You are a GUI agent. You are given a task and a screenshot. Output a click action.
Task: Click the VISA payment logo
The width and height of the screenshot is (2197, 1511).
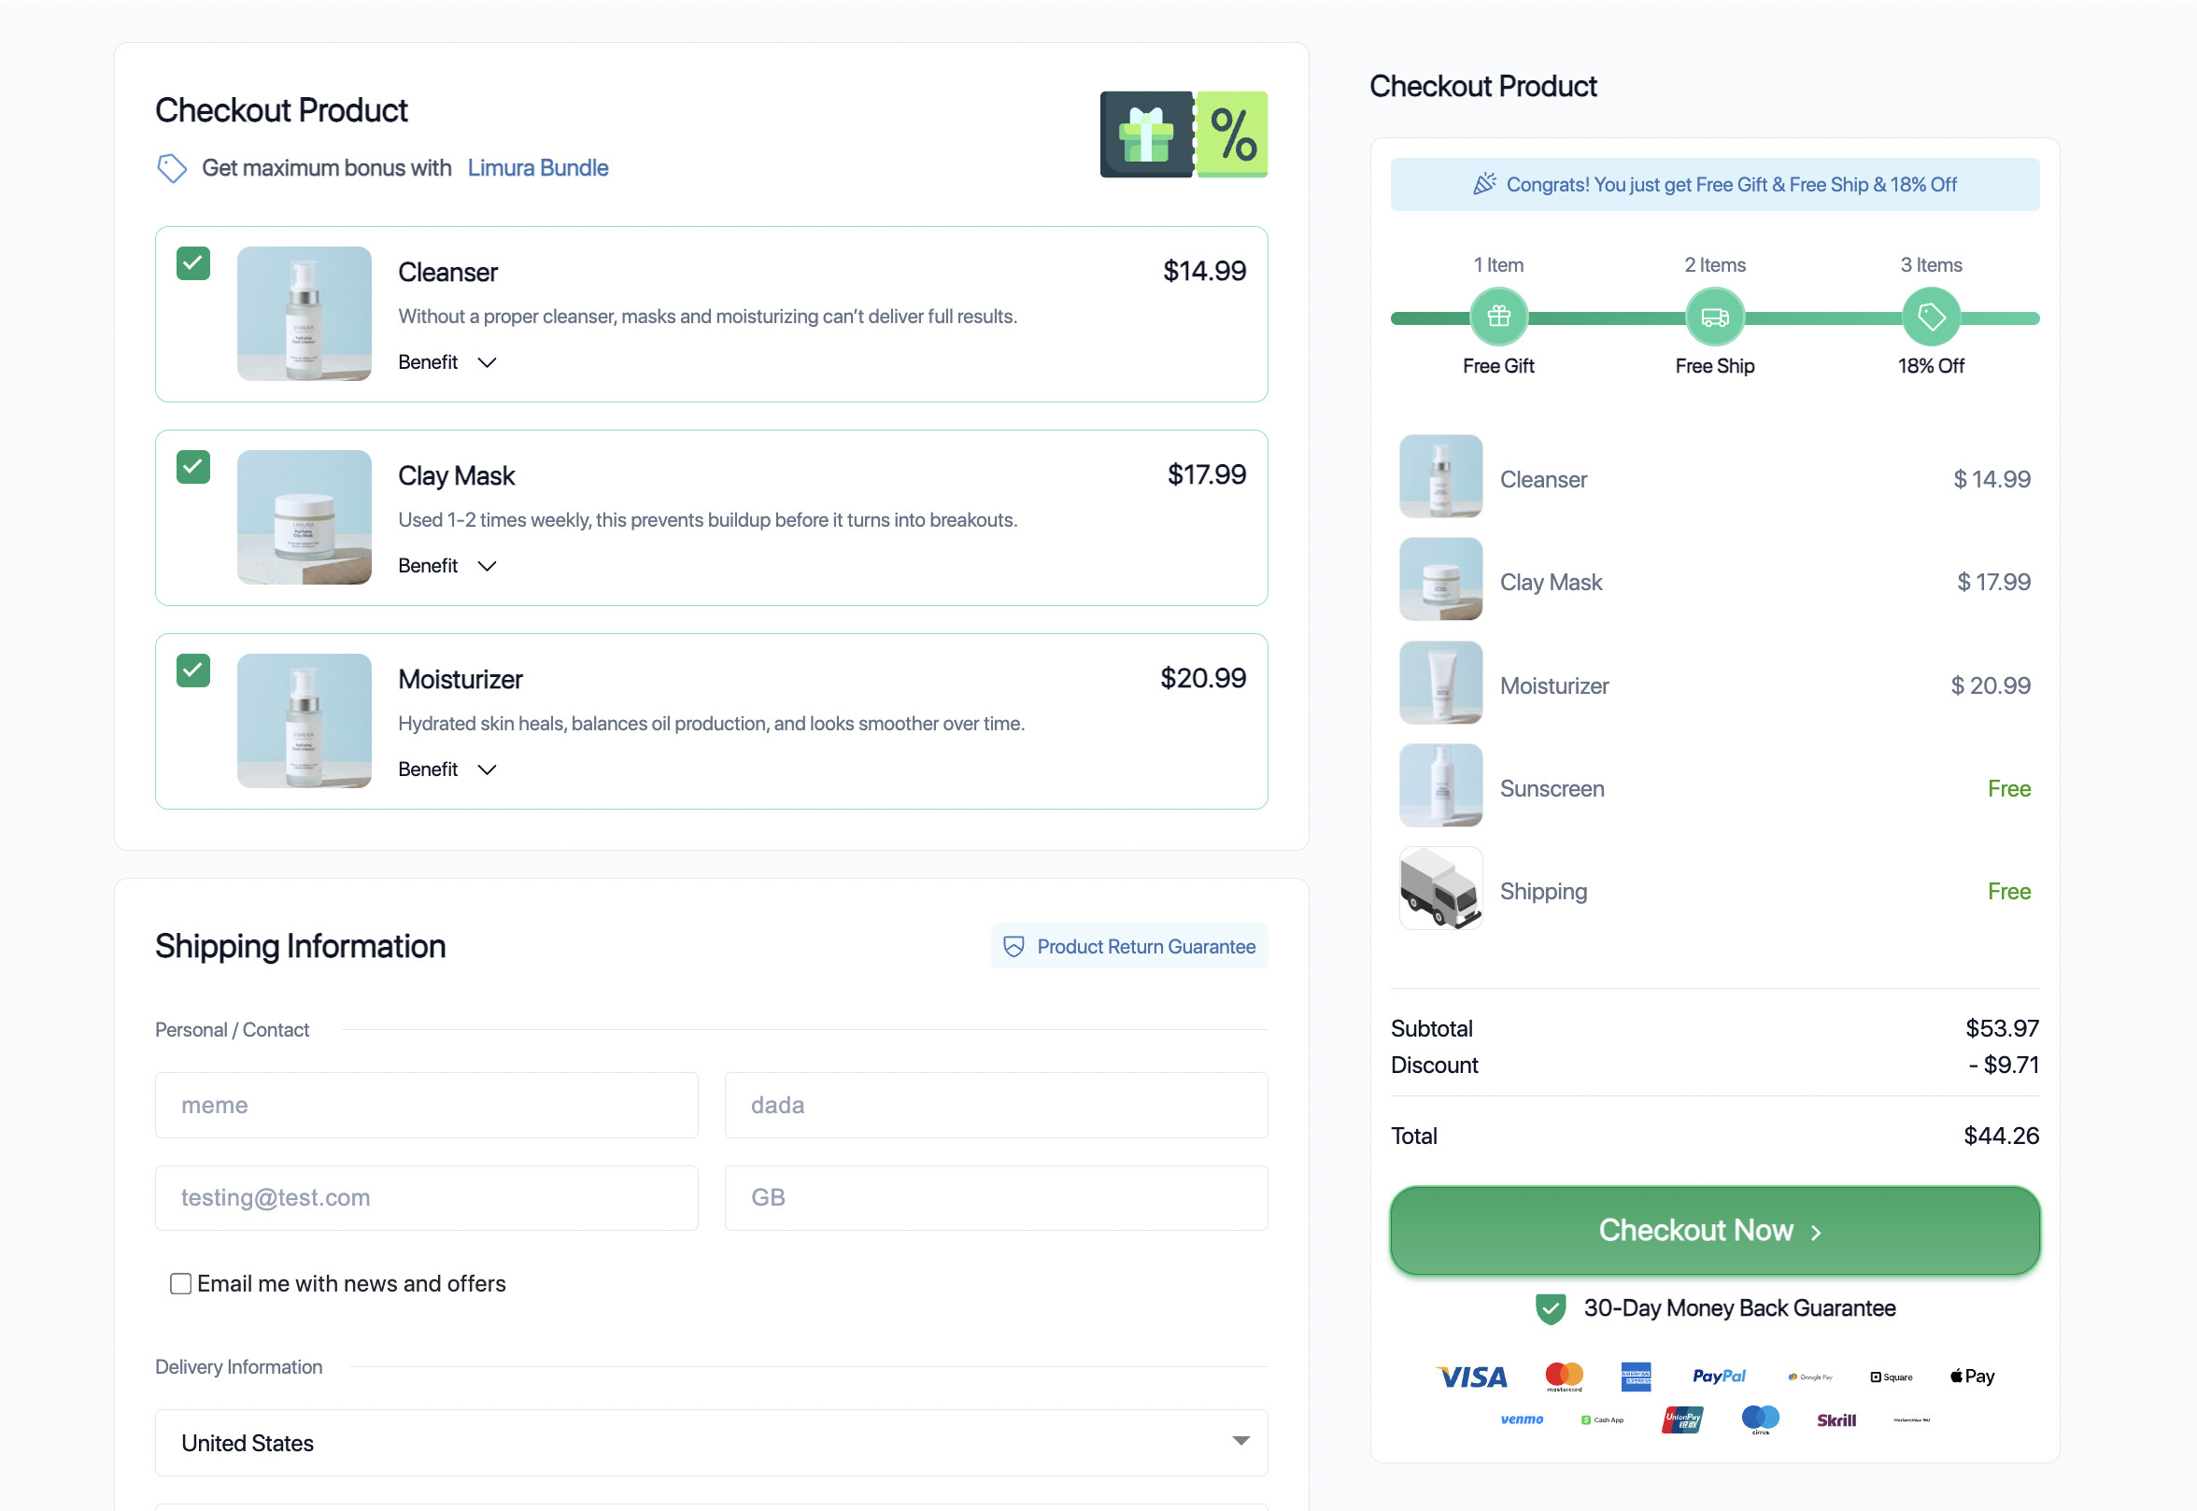(1471, 1377)
